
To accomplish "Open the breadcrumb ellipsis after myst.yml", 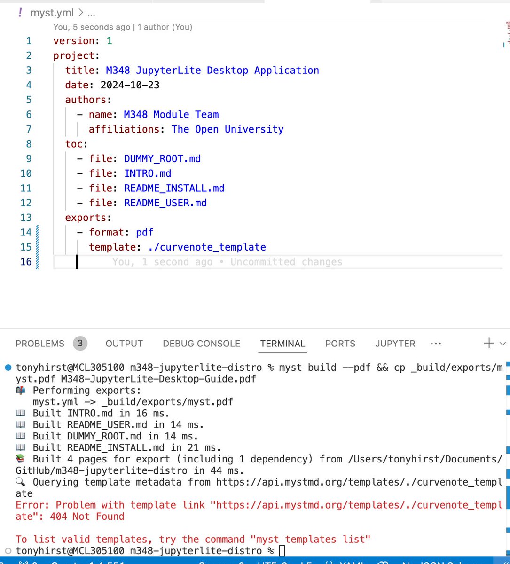I will coord(91,14).
